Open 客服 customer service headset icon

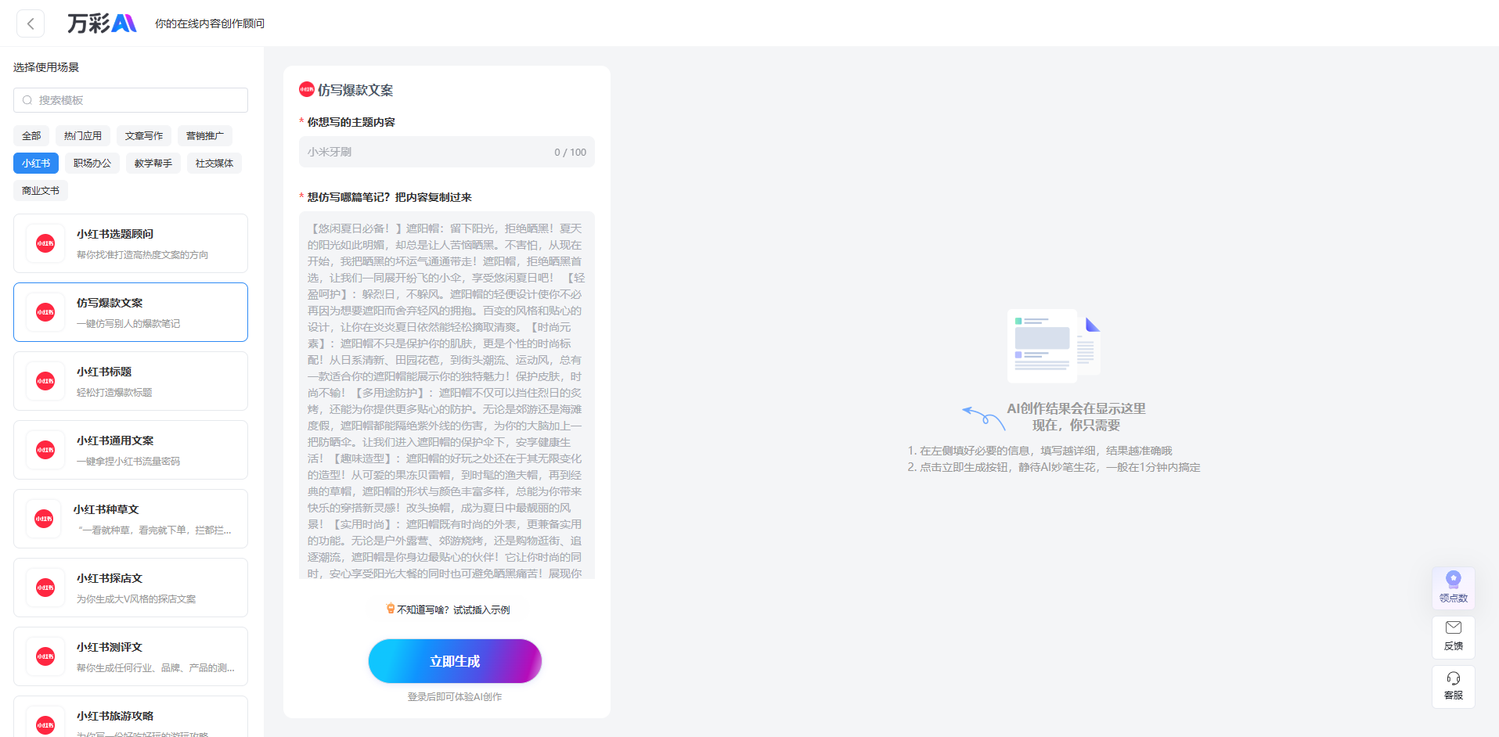1454,678
